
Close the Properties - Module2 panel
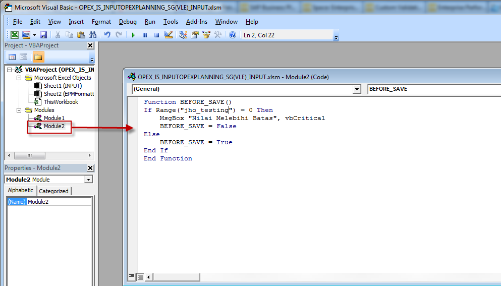pyautogui.click(x=90, y=168)
